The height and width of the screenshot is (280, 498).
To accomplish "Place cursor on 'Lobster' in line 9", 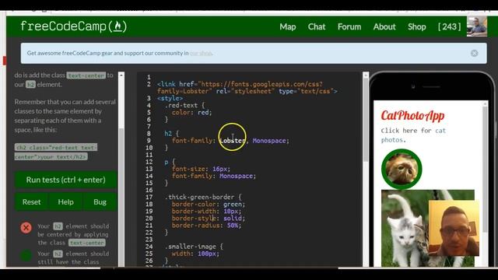I will tap(233, 141).
